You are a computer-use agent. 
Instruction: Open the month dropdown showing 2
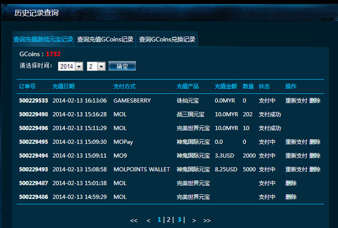click(x=96, y=66)
